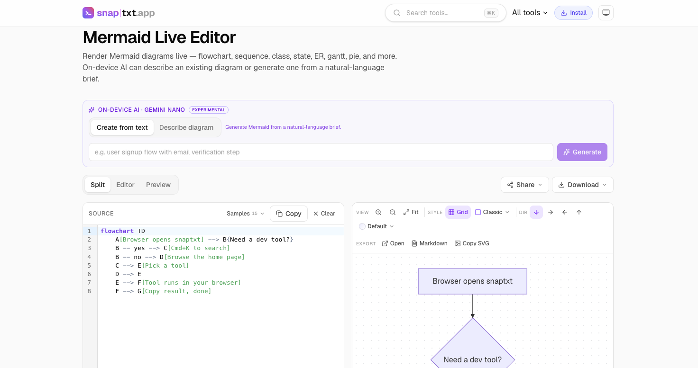The image size is (698, 368).
Task: Switch to the Split view tab
Action: 98,185
